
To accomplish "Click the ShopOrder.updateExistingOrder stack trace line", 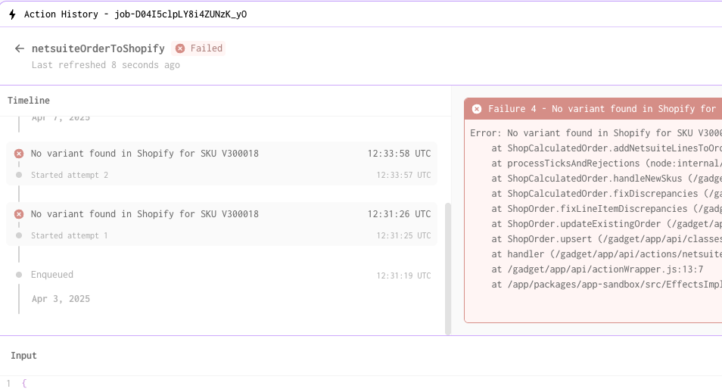I will point(606,224).
